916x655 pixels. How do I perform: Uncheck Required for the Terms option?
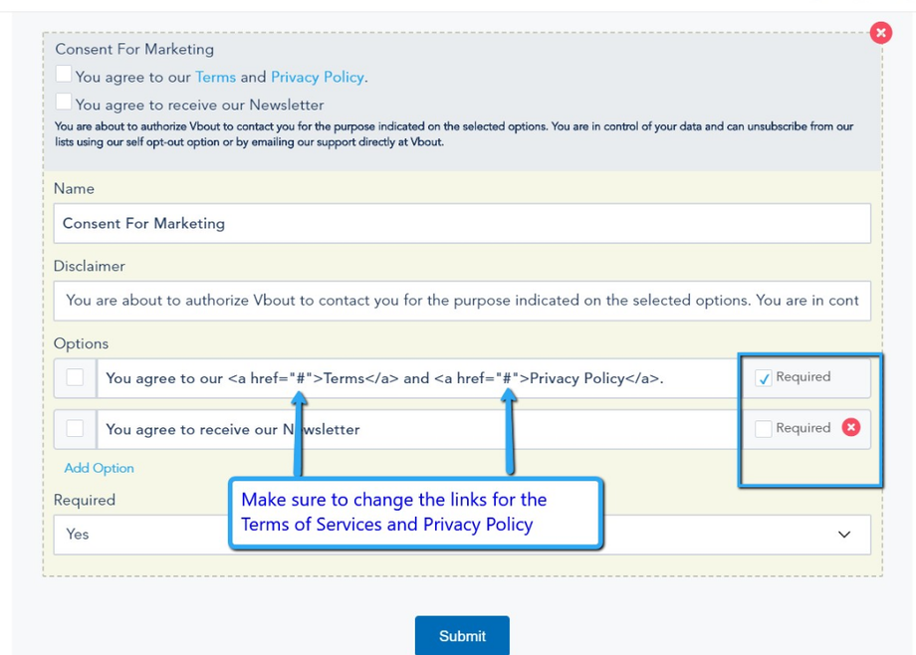(764, 378)
